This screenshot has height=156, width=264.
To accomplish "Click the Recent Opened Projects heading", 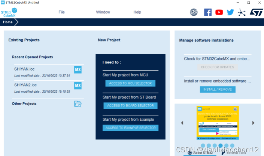I will (x=32, y=57).
